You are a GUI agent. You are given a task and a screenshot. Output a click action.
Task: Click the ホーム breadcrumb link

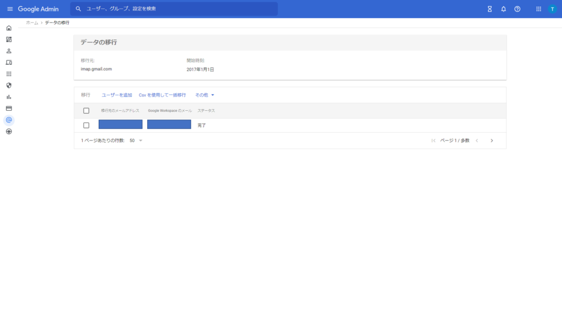click(32, 22)
